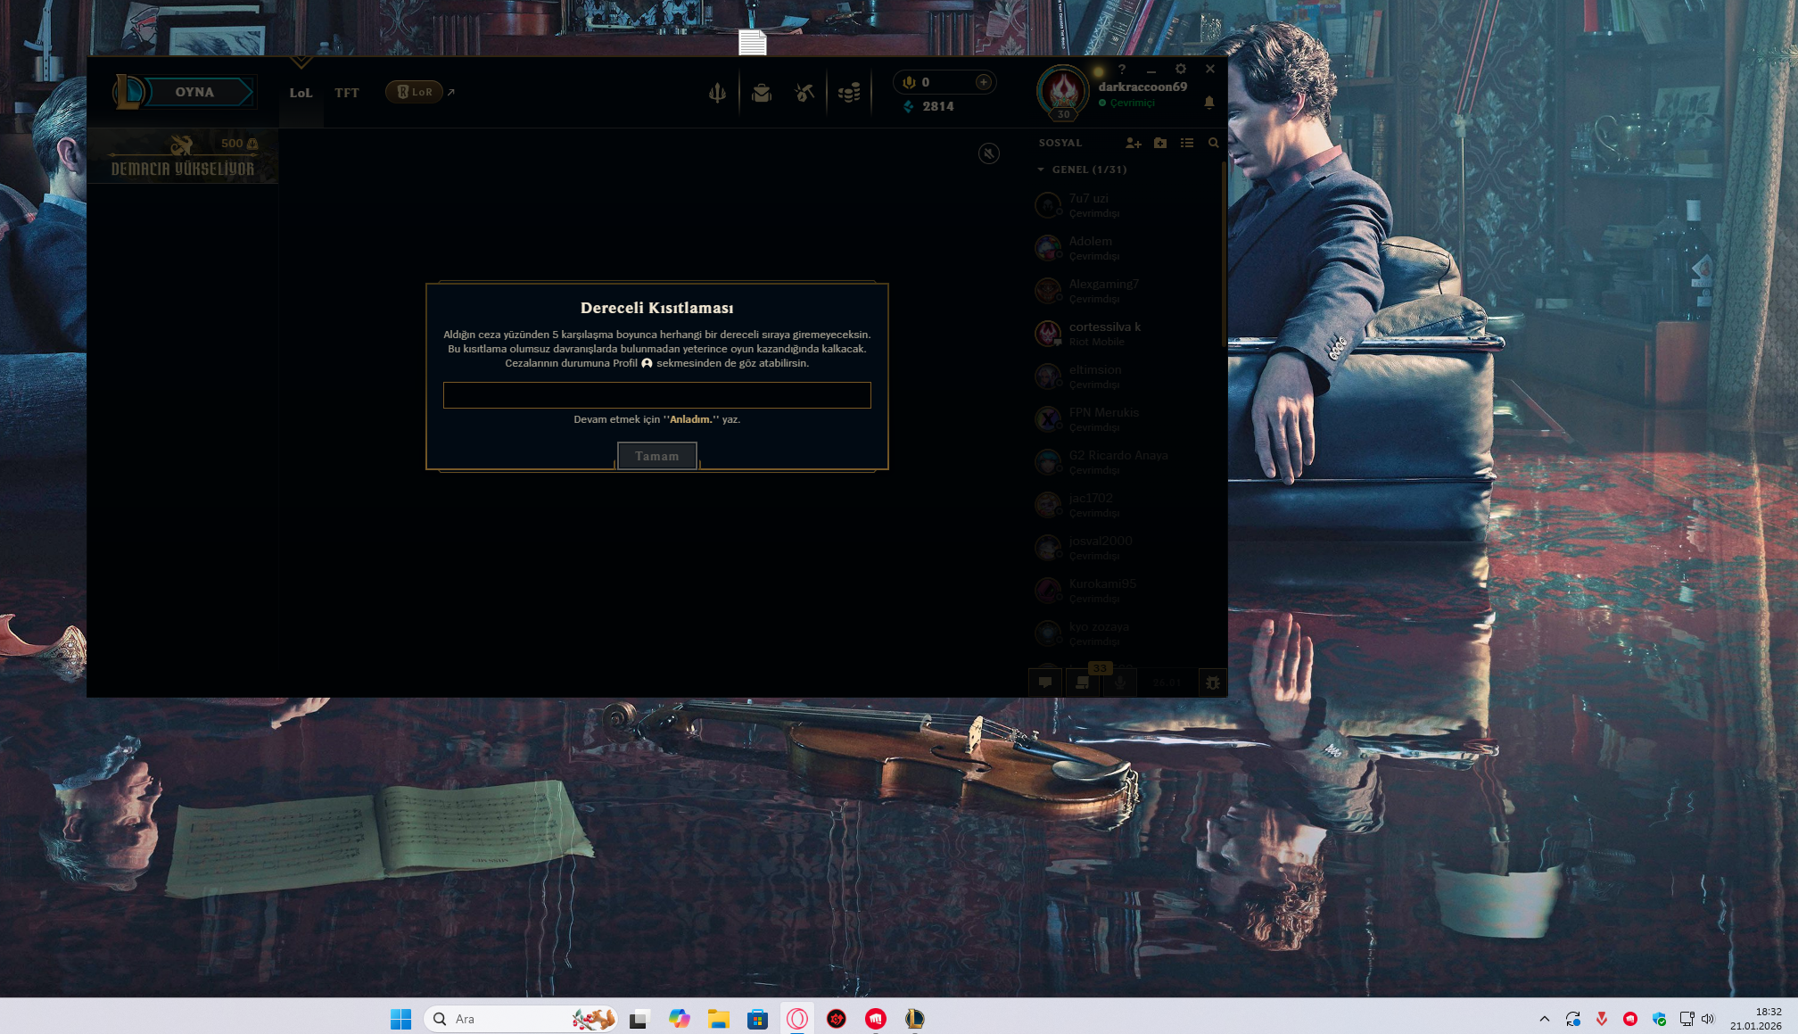Viewport: 1798px width, 1034px height.
Task: Open the collection backpack icon
Action: pyautogui.click(x=762, y=93)
